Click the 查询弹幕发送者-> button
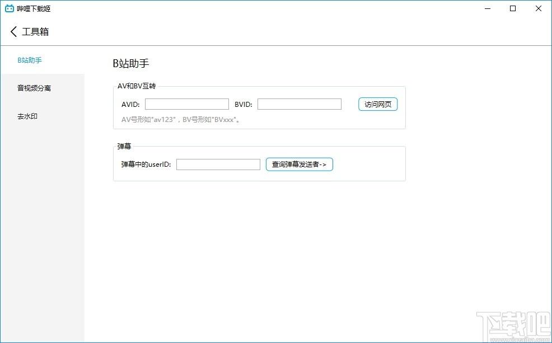The image size is (552, 343). [300, 165]
